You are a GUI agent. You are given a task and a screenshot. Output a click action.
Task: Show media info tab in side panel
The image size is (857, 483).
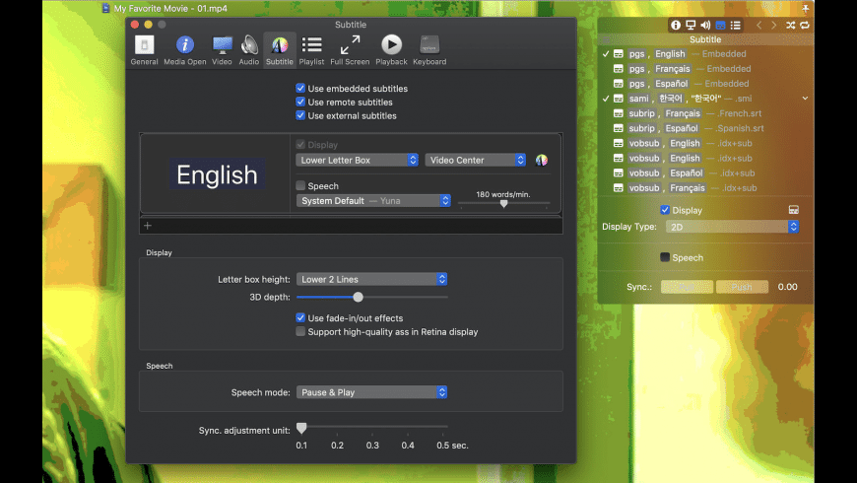pos(676,26)
